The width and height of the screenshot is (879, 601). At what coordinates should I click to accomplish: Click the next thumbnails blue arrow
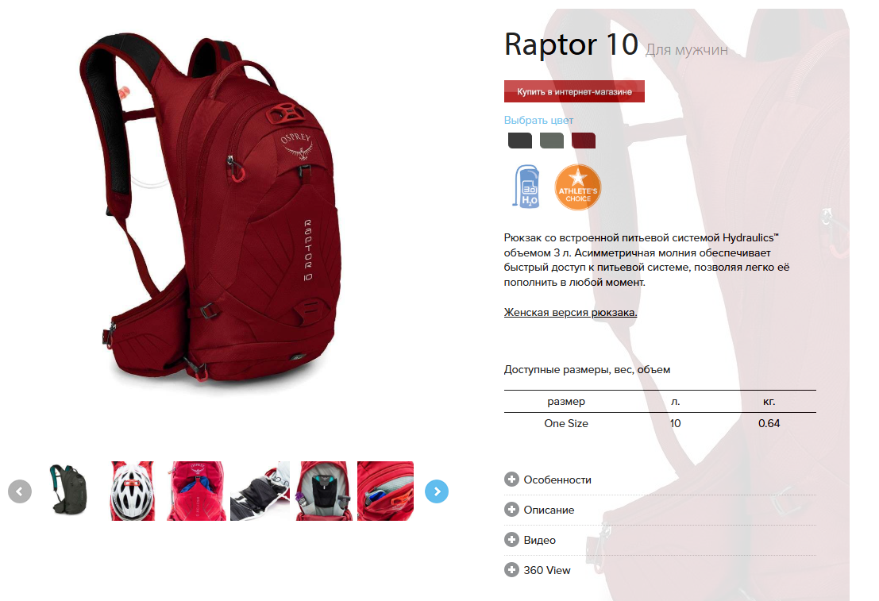click(x=437, y=491)
